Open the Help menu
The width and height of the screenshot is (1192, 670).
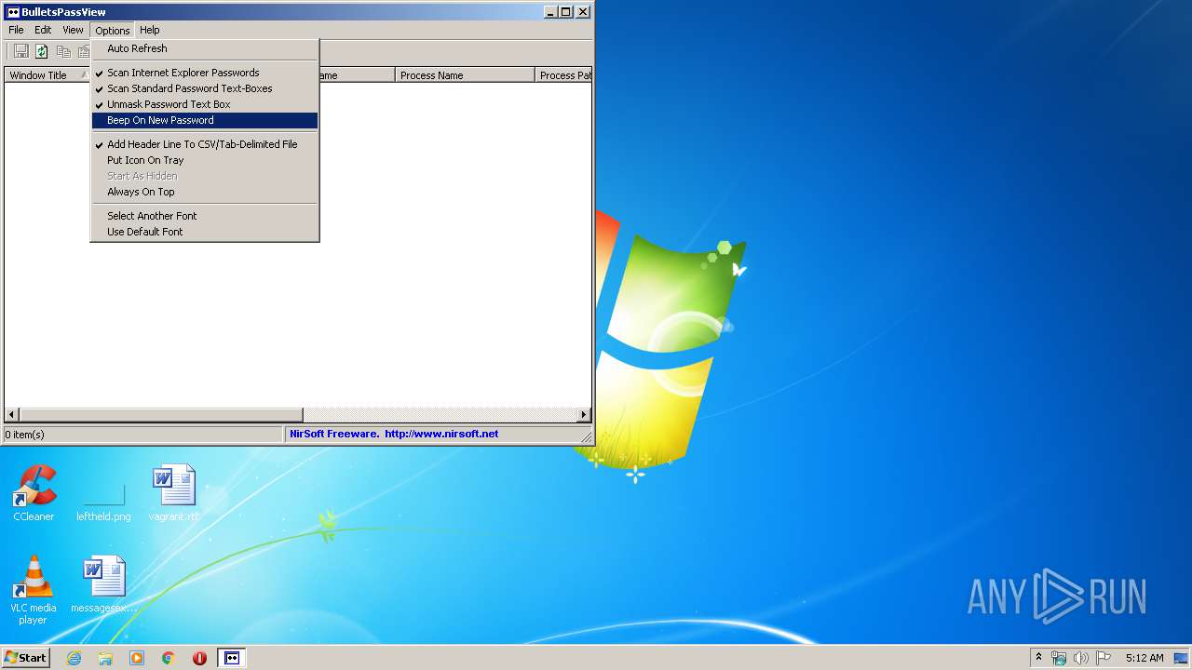[x=150, y=30]
